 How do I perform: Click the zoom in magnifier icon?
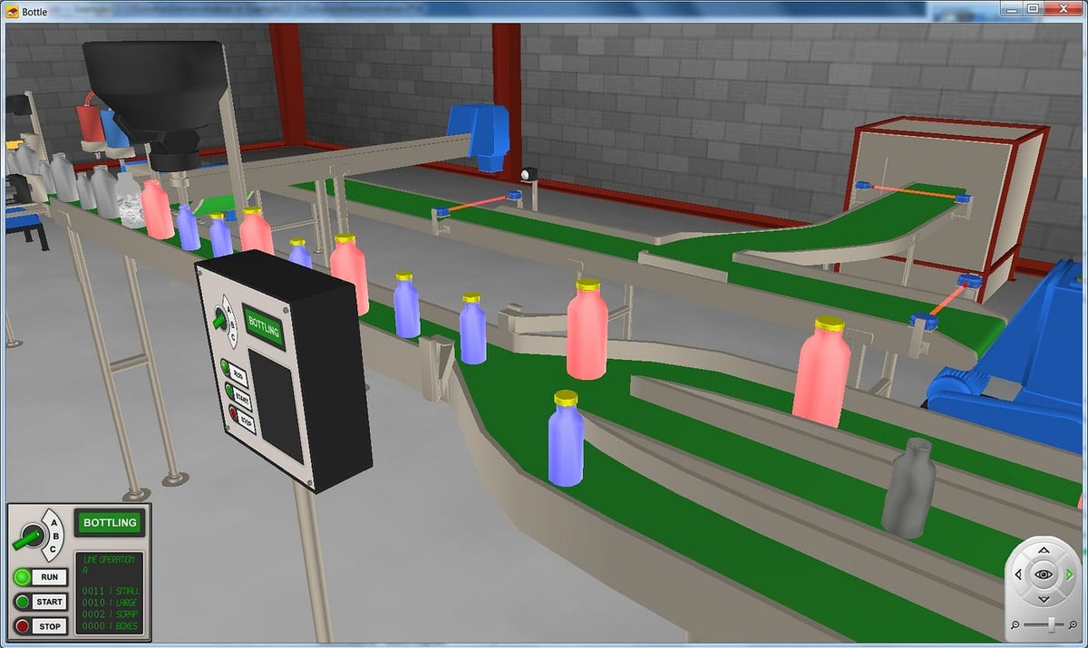pyautogui.click(x=1073, y=624)
